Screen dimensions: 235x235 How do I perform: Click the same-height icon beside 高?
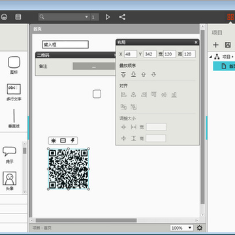(x=134, y=138)
